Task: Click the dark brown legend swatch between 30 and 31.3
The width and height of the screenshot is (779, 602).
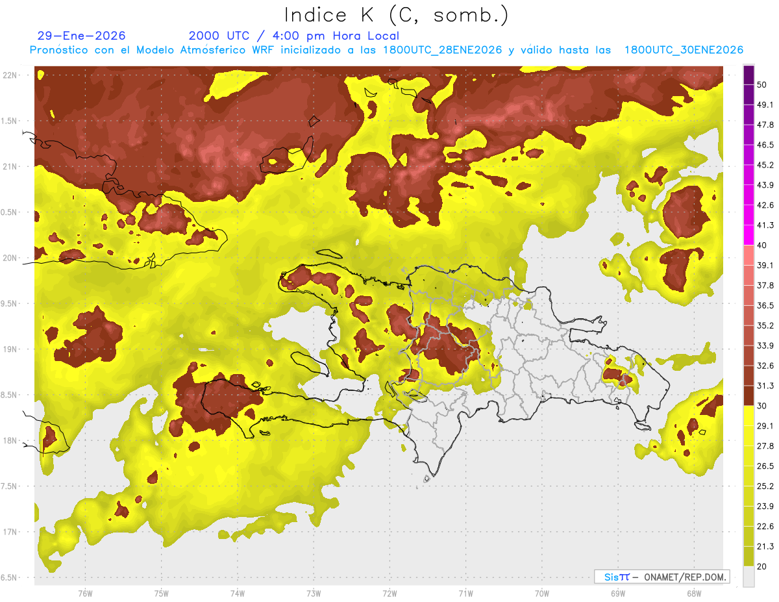Action: point(748,395)
